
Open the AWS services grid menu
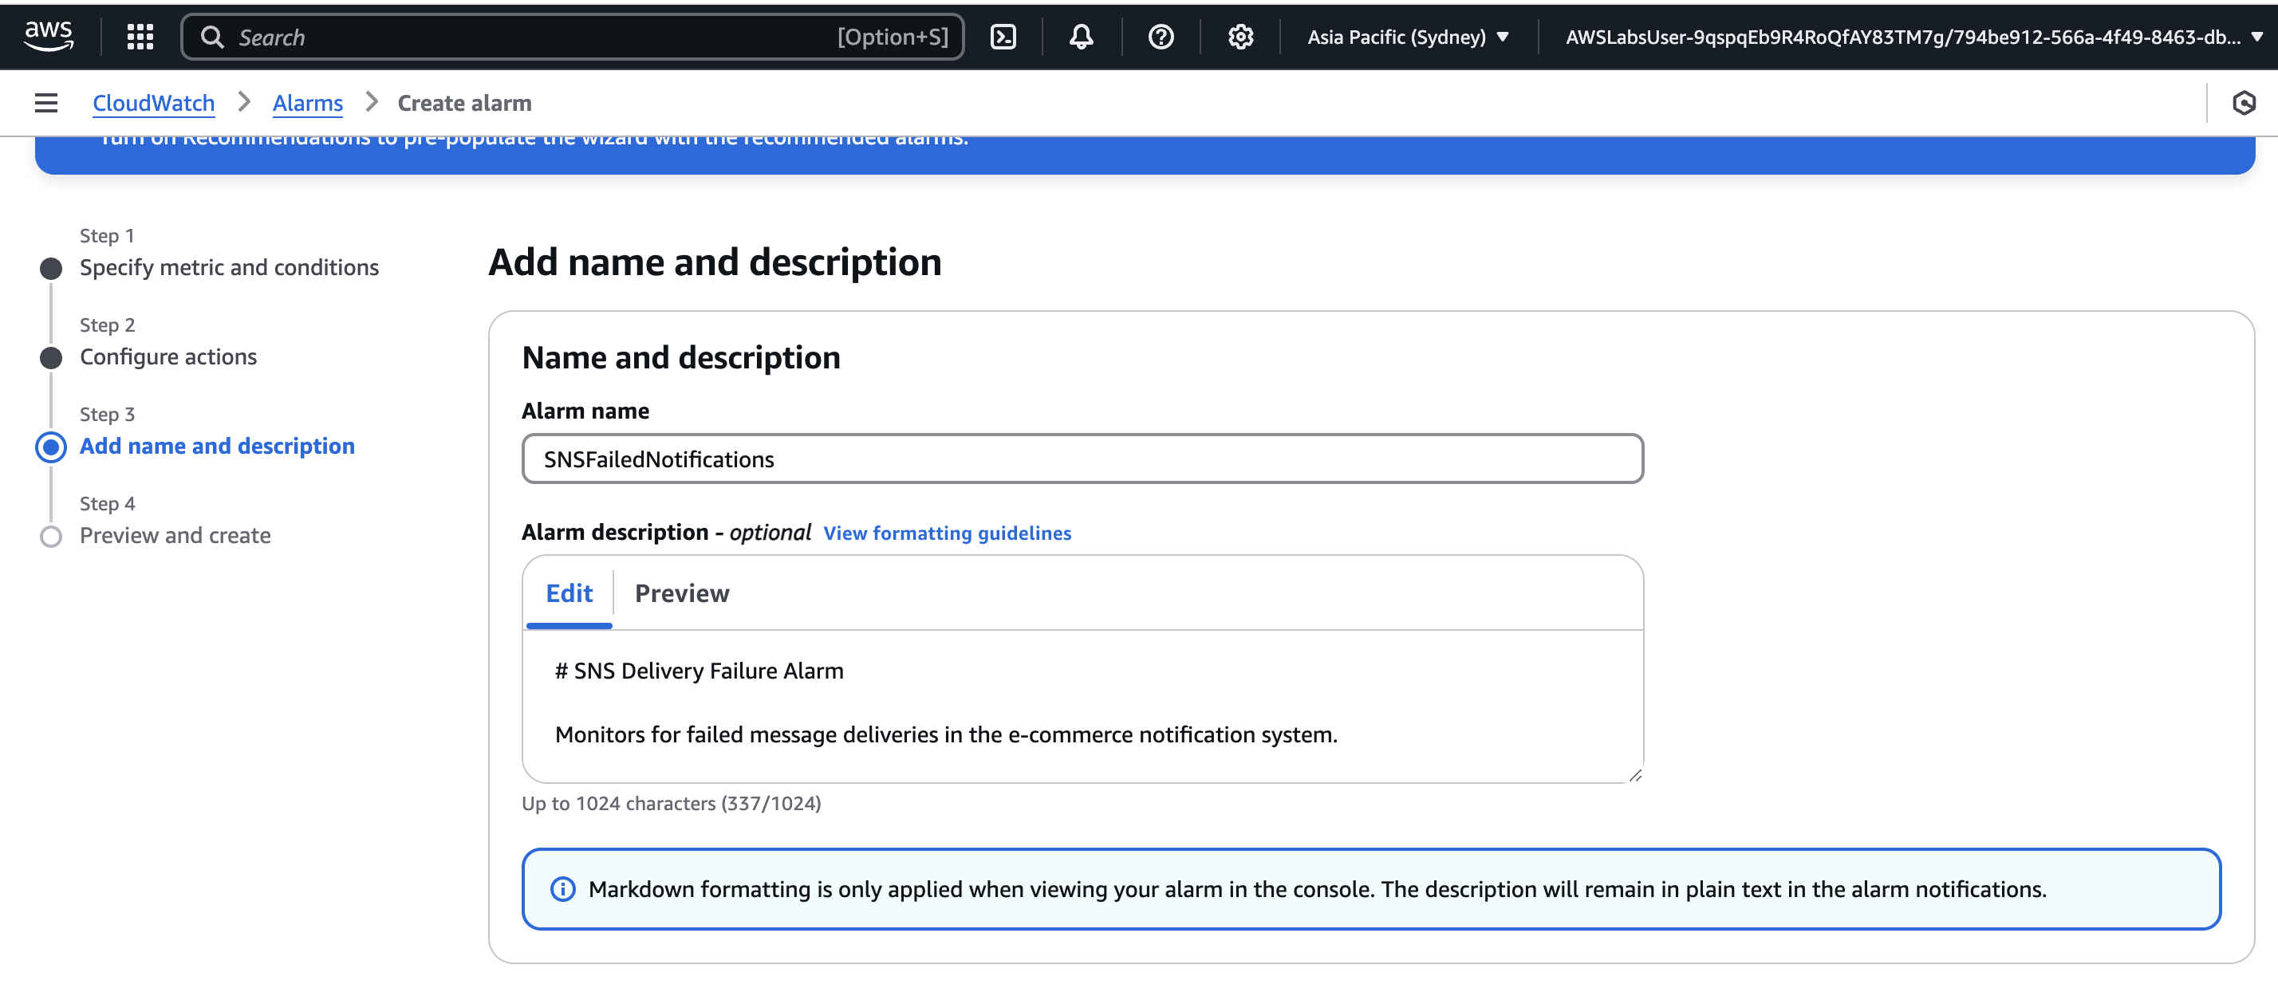pos(140,36)
